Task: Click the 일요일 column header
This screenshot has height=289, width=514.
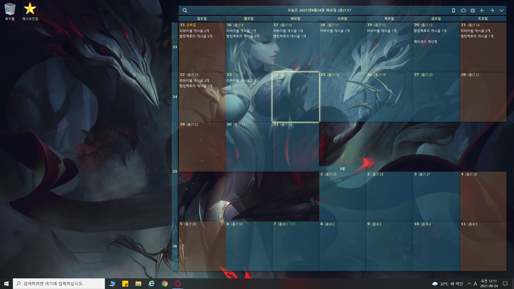Action: [x=202, y=18]
